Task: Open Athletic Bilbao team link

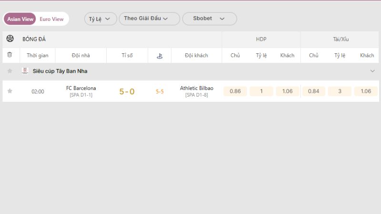Action: (197, 88)
